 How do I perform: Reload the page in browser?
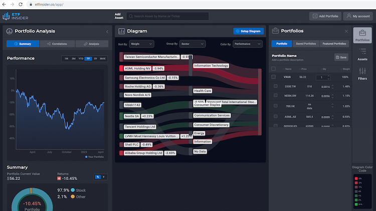(x=21, y=4)
